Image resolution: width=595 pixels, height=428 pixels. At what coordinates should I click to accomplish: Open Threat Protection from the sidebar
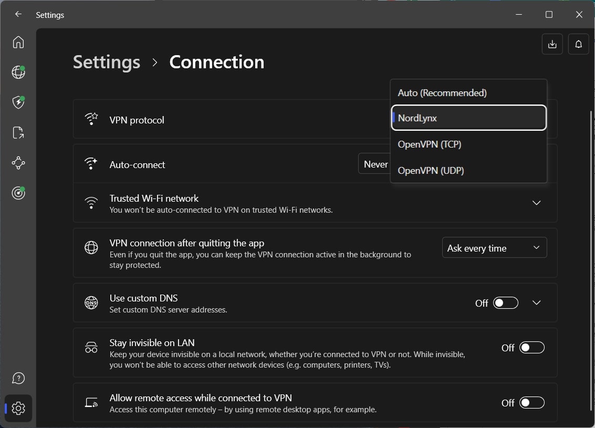coord(18,102)
